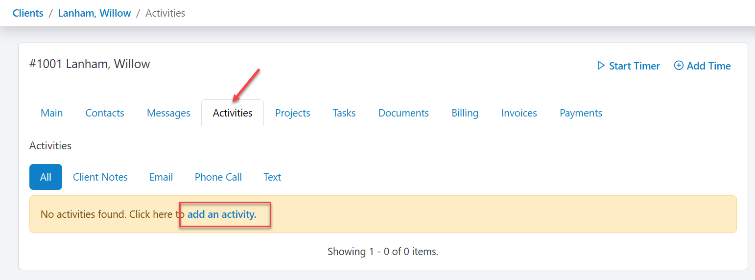
Task: Filter activities by Phone Call
Action: tap(218, 177)
